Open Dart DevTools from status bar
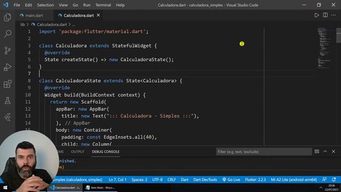 [x=205, y=180]
